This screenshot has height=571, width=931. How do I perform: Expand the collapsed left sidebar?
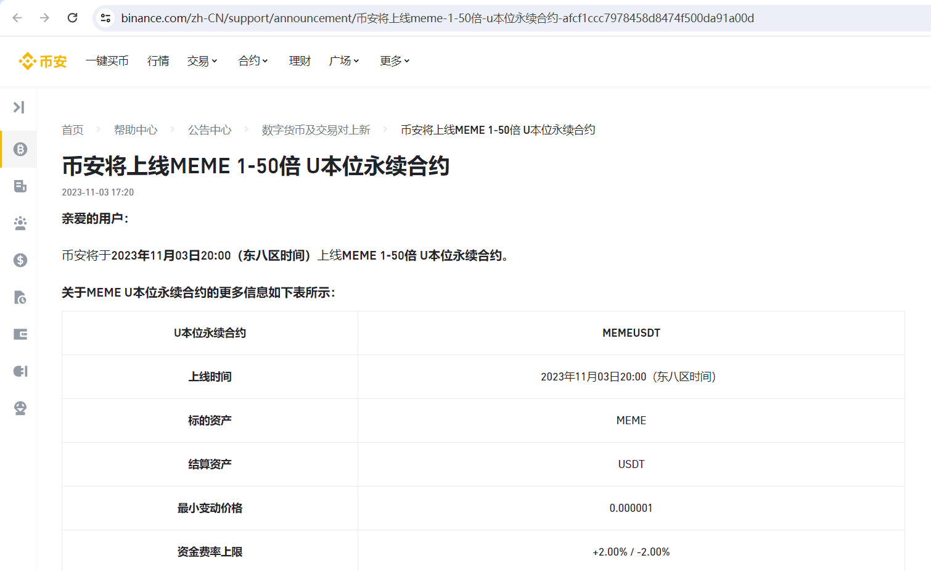pos(19,107)
